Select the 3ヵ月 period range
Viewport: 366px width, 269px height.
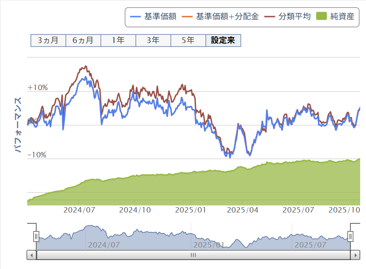[x=48, y=40]
